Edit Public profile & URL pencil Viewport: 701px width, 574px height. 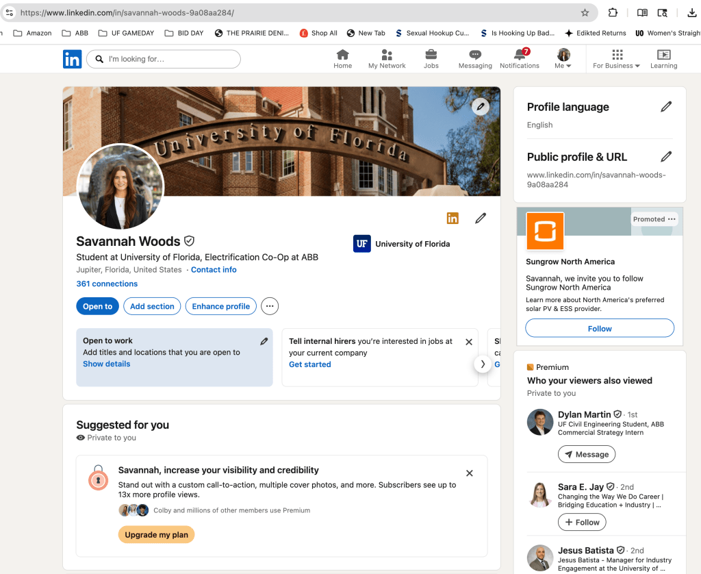click(665, 157)
